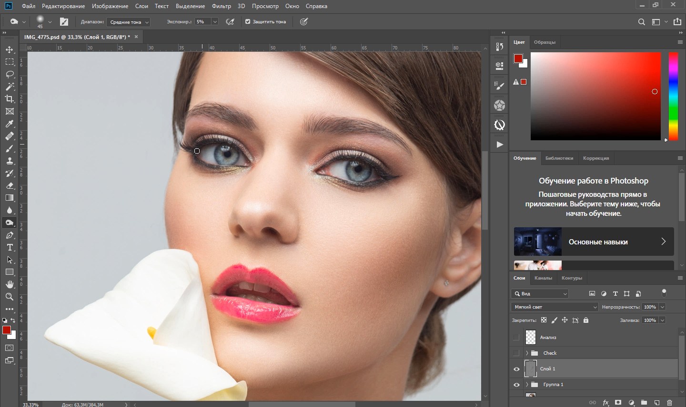Select the Lasso tool
Image resolution: width=686 pixels, height=407 pixels.
click(10, 75)
